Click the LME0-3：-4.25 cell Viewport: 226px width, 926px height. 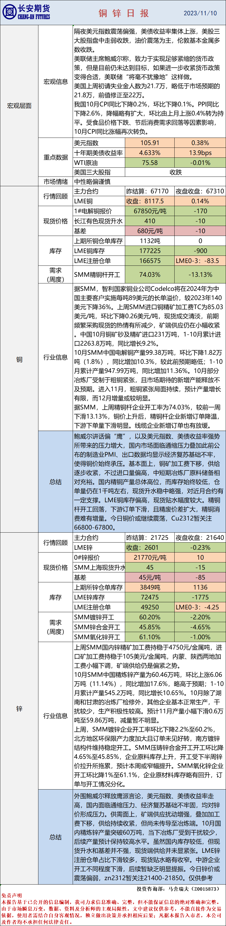(x=200, y=607)
